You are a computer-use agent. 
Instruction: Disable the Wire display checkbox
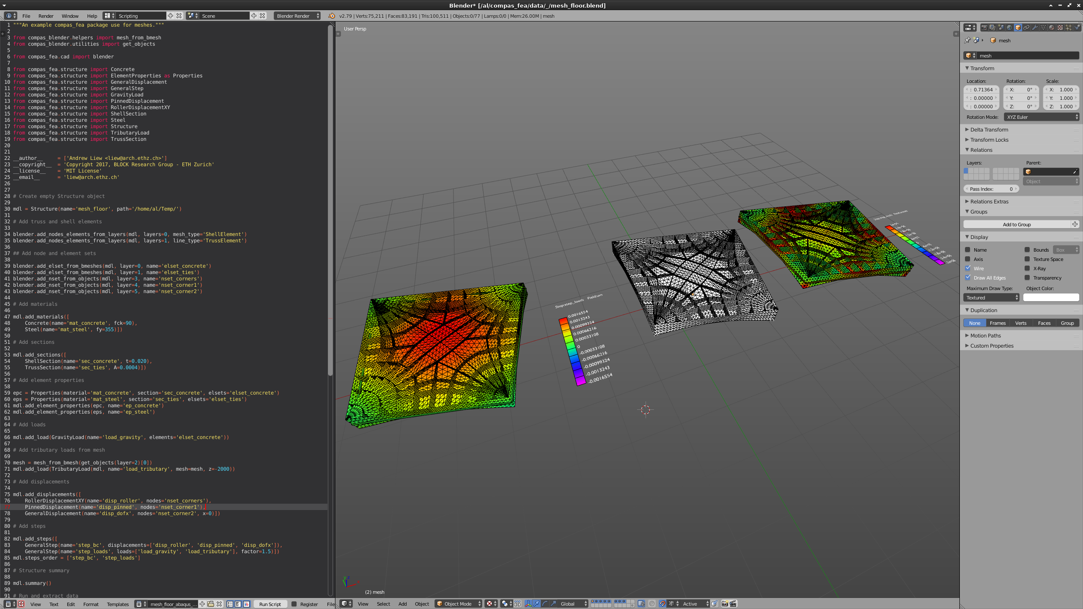968,269
